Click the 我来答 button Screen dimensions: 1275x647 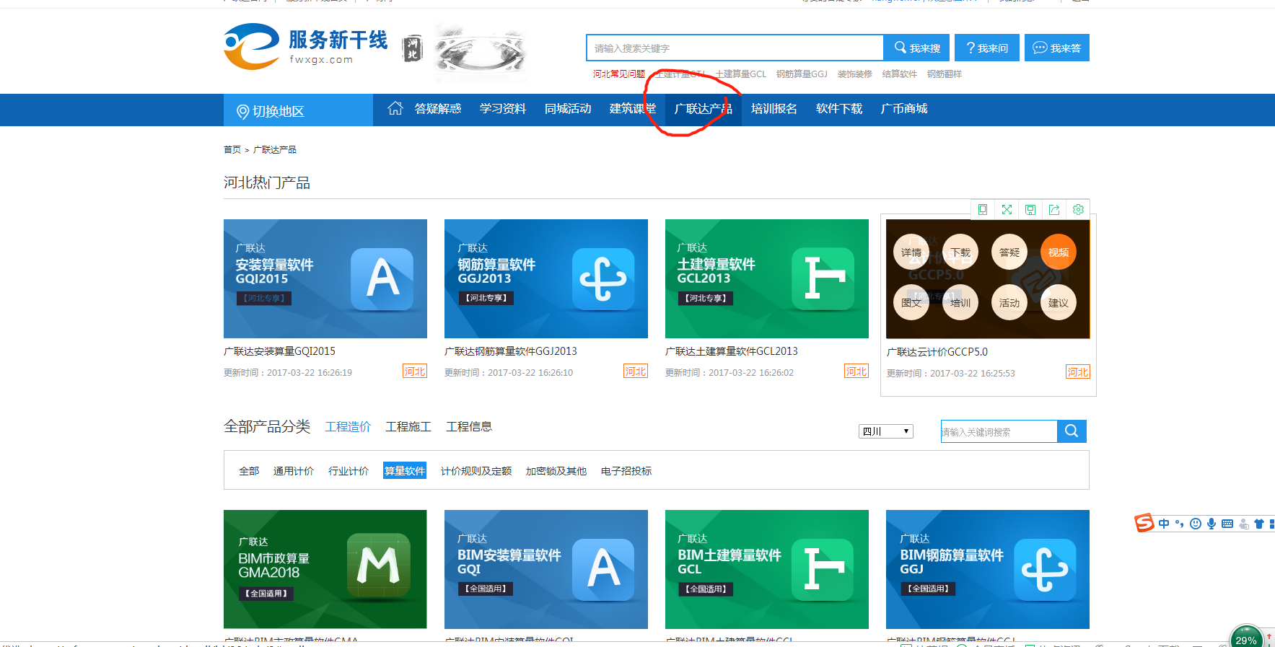1057,48
